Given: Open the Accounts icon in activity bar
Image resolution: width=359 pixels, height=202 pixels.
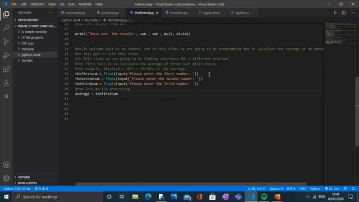Looking at the screenshot, I should (x=6, y=164).
